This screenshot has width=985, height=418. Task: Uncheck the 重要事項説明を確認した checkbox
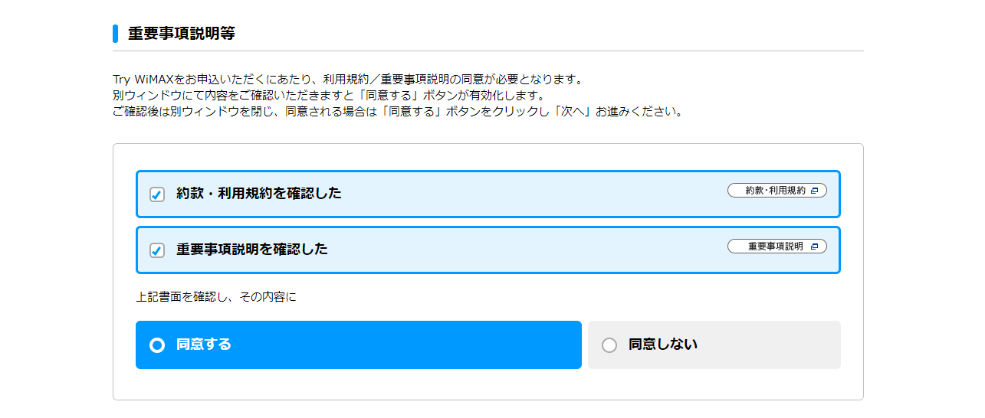coord(157,250)
